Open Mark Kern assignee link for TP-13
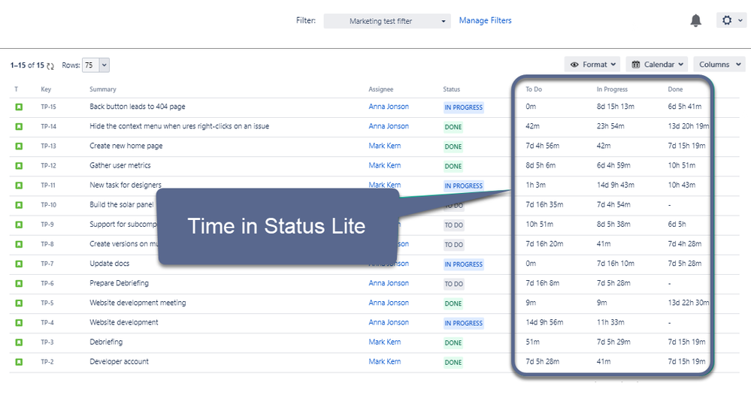 point(385,146)
